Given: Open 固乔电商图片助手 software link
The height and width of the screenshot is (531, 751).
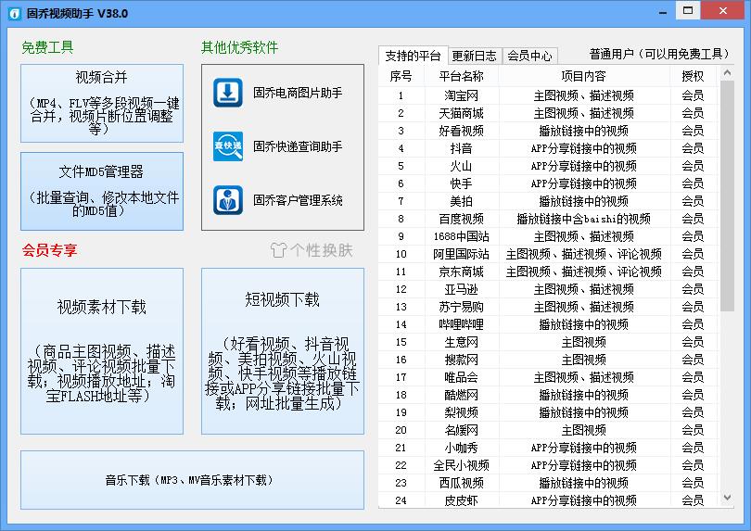Looking at the screenshot, I should coord(298,93).
